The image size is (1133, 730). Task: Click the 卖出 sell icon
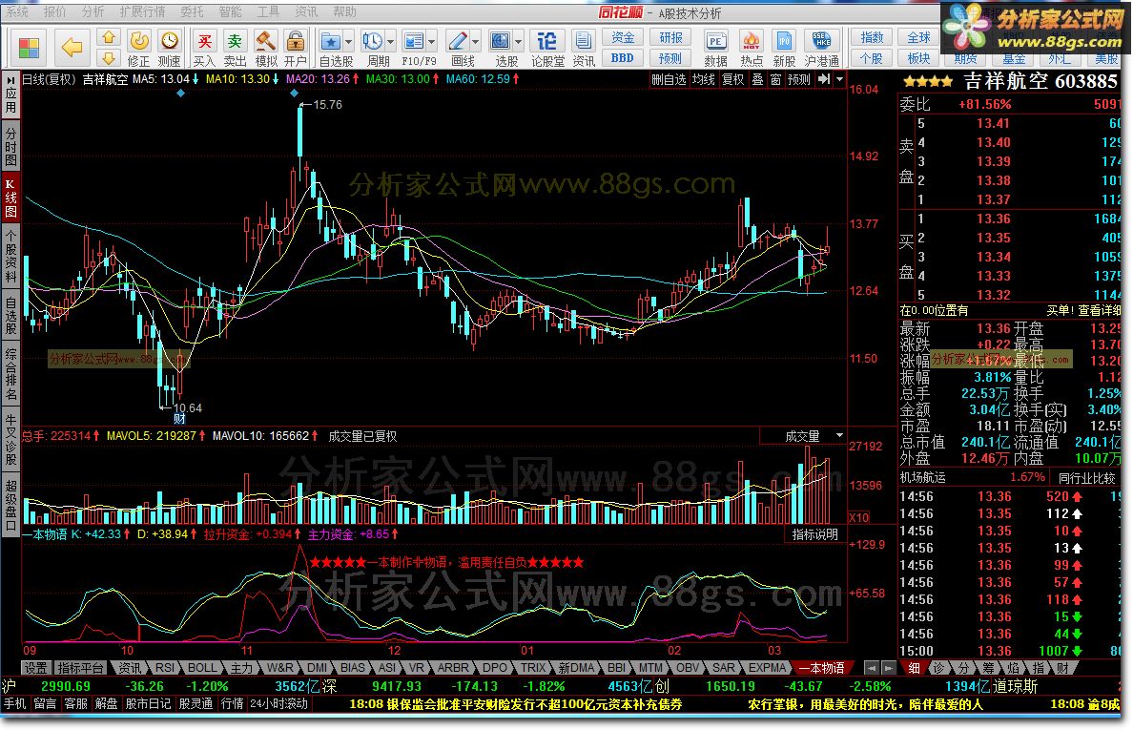tap(235, 41)
